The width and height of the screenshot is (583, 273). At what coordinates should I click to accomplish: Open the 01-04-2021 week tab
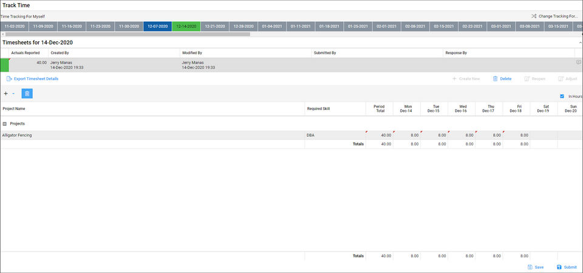coord(272,26)
